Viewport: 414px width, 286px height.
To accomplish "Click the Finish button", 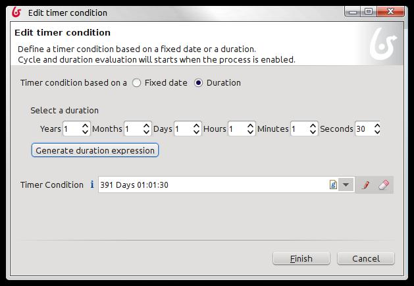I will coord(301,258).
